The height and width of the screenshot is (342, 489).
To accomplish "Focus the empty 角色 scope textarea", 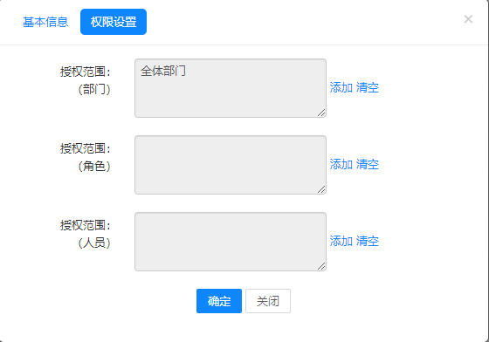I will [231, 165].
